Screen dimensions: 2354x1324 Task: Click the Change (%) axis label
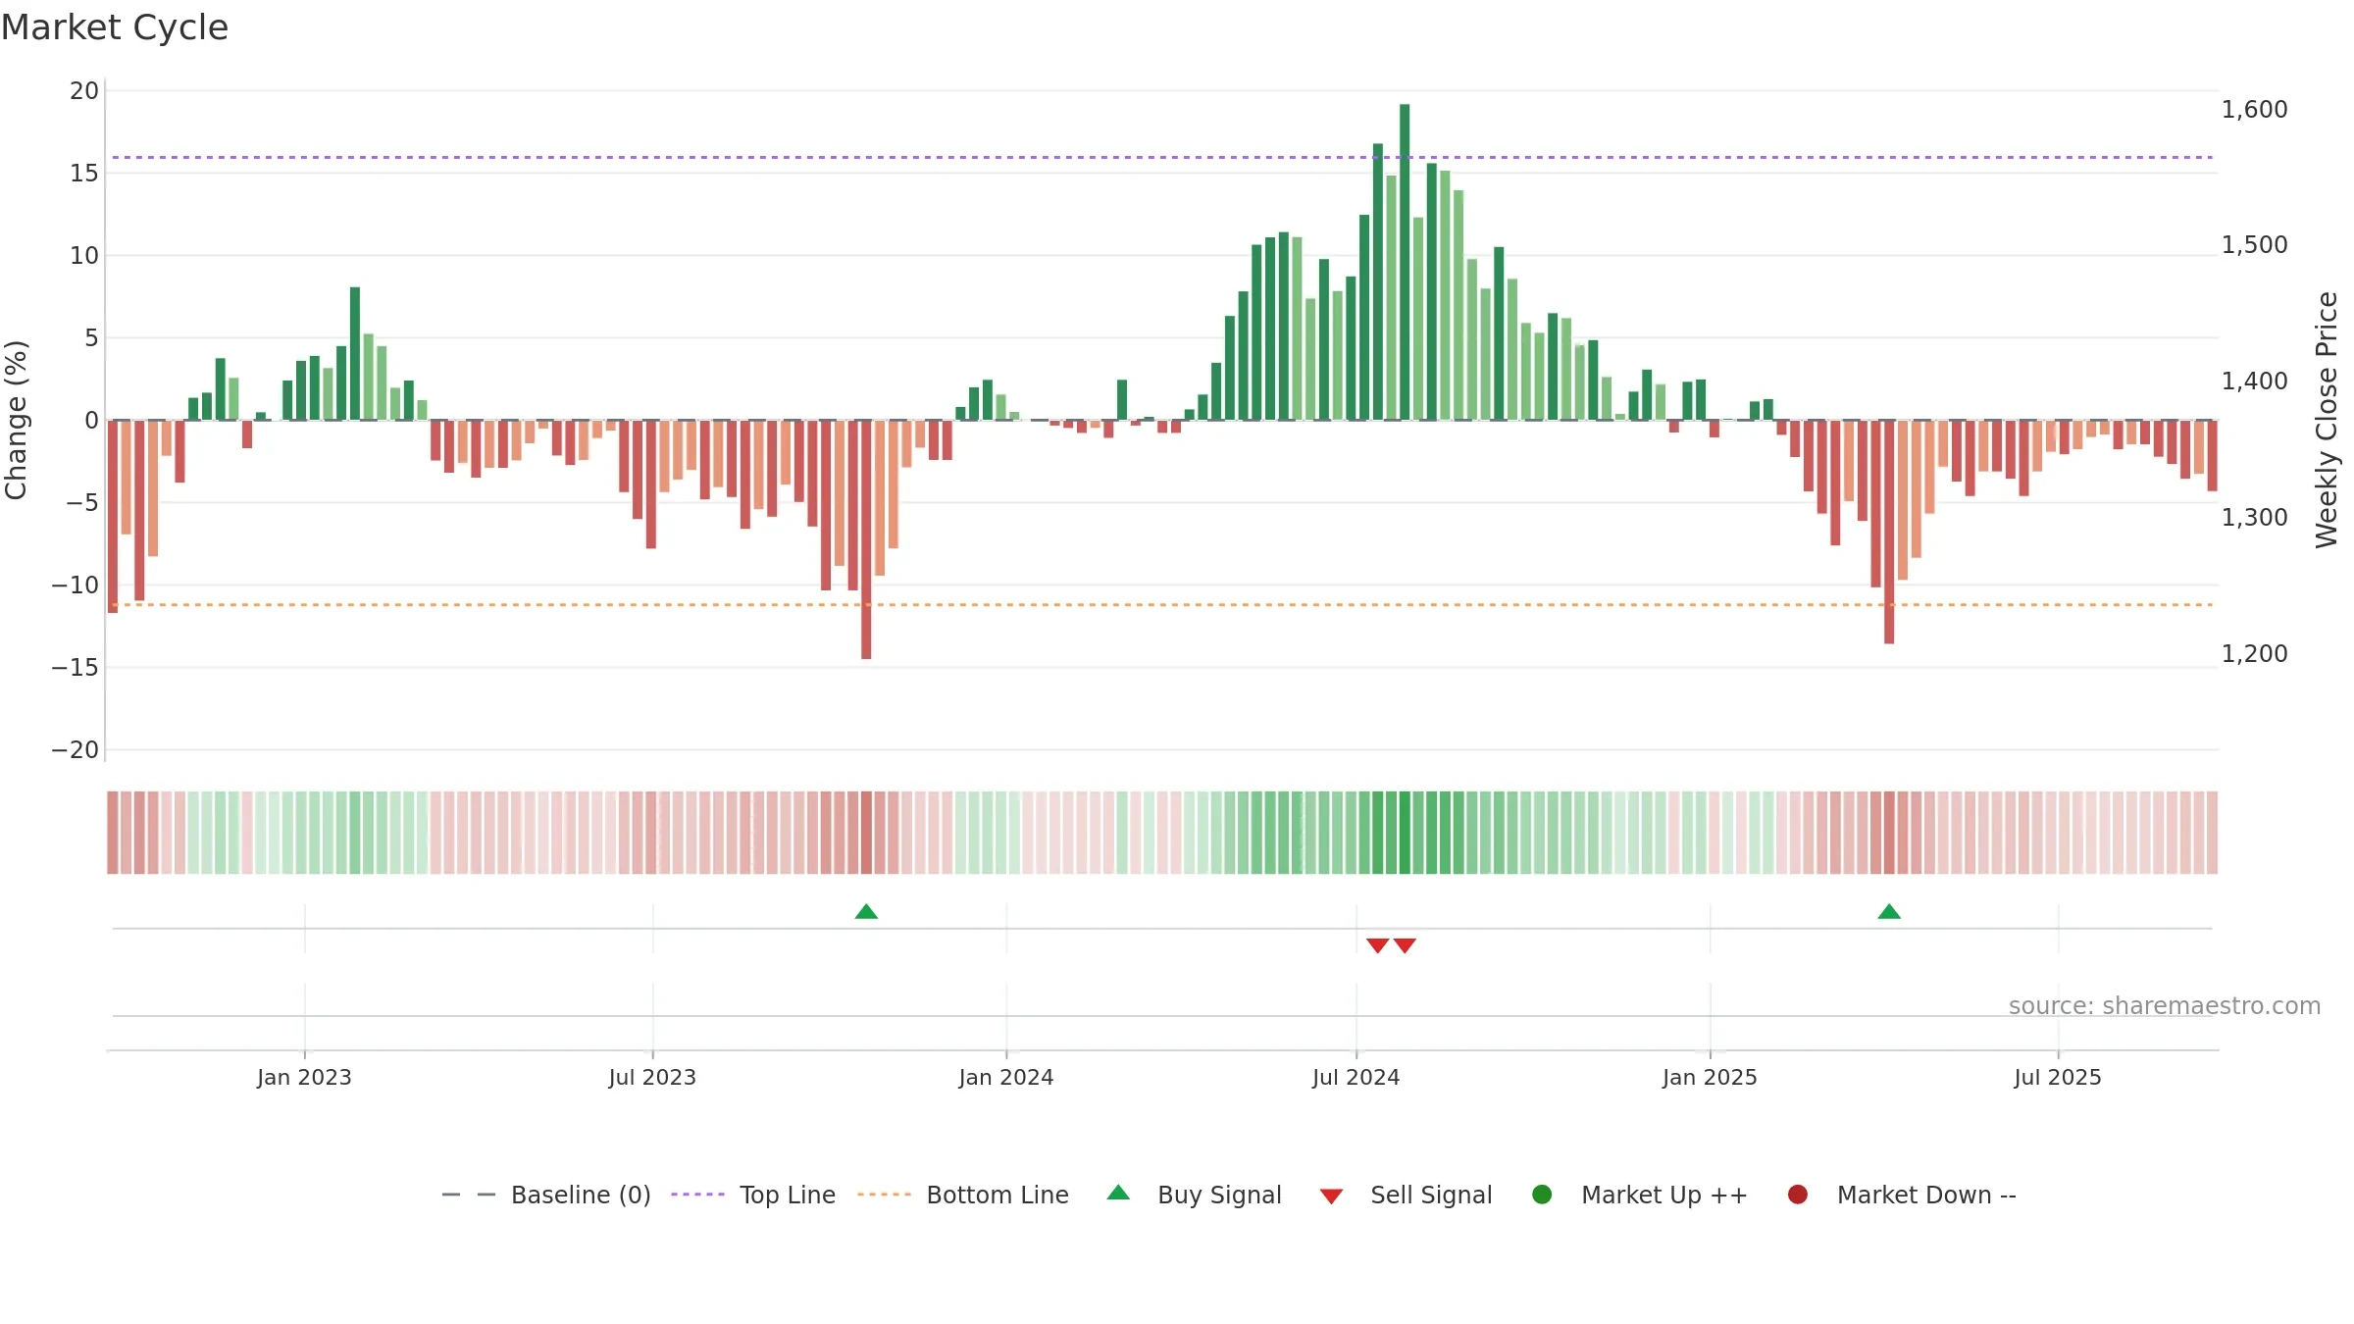point(16,420)
